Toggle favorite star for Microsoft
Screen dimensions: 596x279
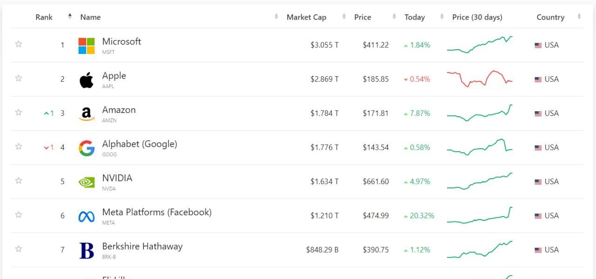[x=19, y=44]
